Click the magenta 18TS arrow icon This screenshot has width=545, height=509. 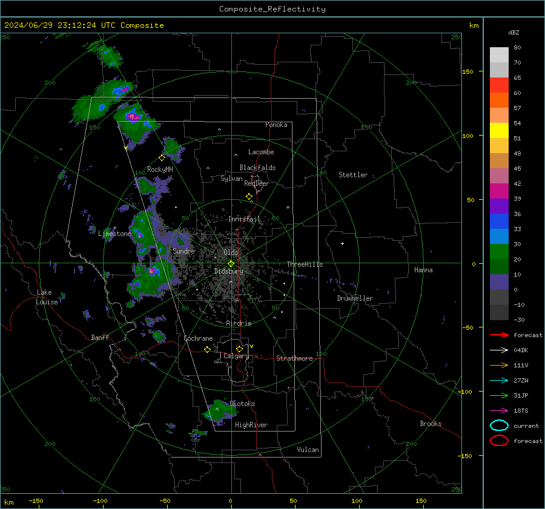[x=499, y=411]
